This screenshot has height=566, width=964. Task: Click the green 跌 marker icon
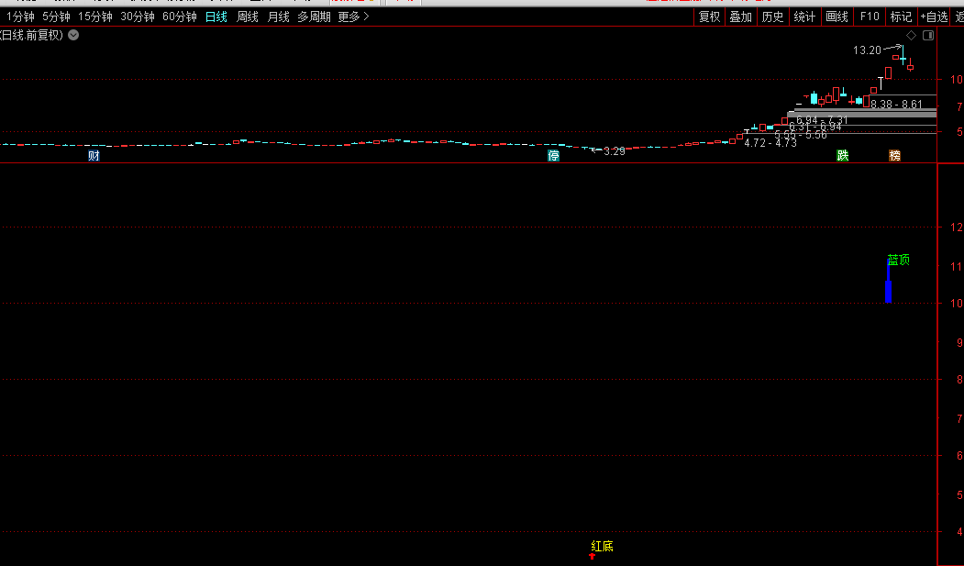click(x=842, y=155)
